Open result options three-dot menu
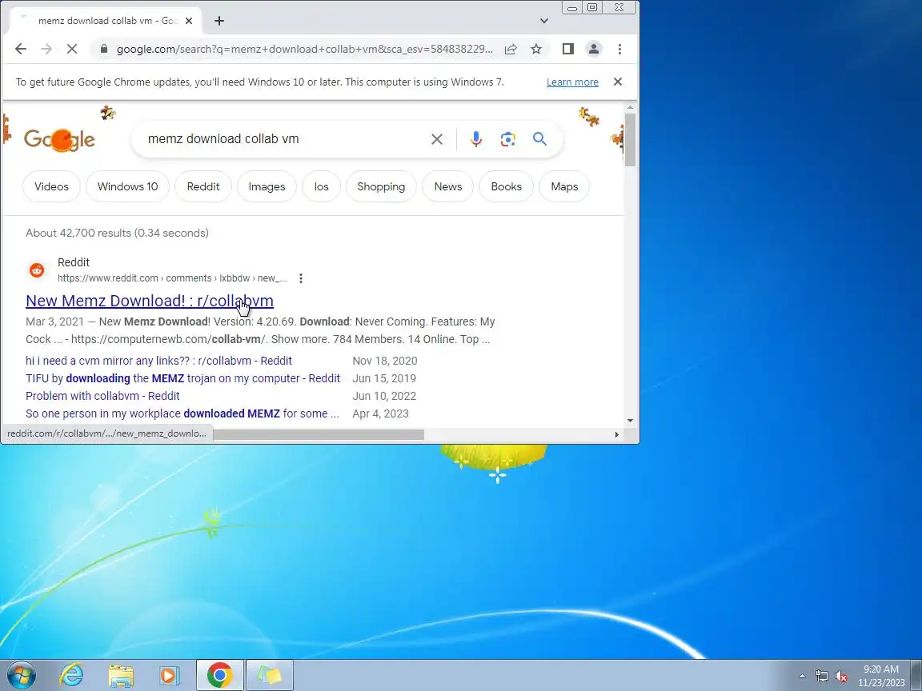Image resolution: width=922 pixels, height=691 pixels. pyautogui.click(x=300, y=278)
